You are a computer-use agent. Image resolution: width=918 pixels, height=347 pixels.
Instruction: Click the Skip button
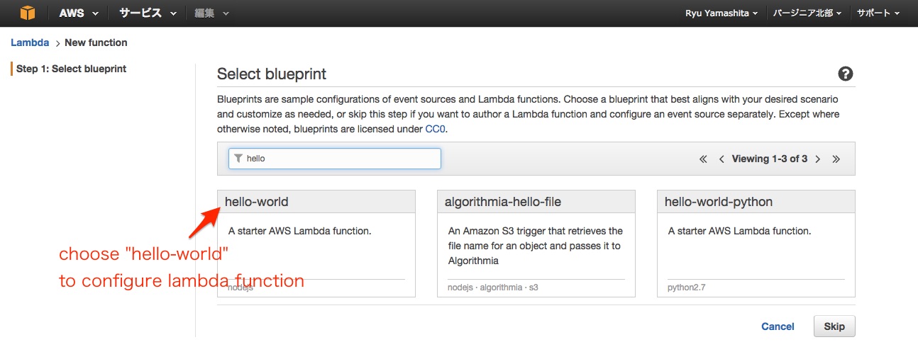pyautogui.click(x=834, y=326)
